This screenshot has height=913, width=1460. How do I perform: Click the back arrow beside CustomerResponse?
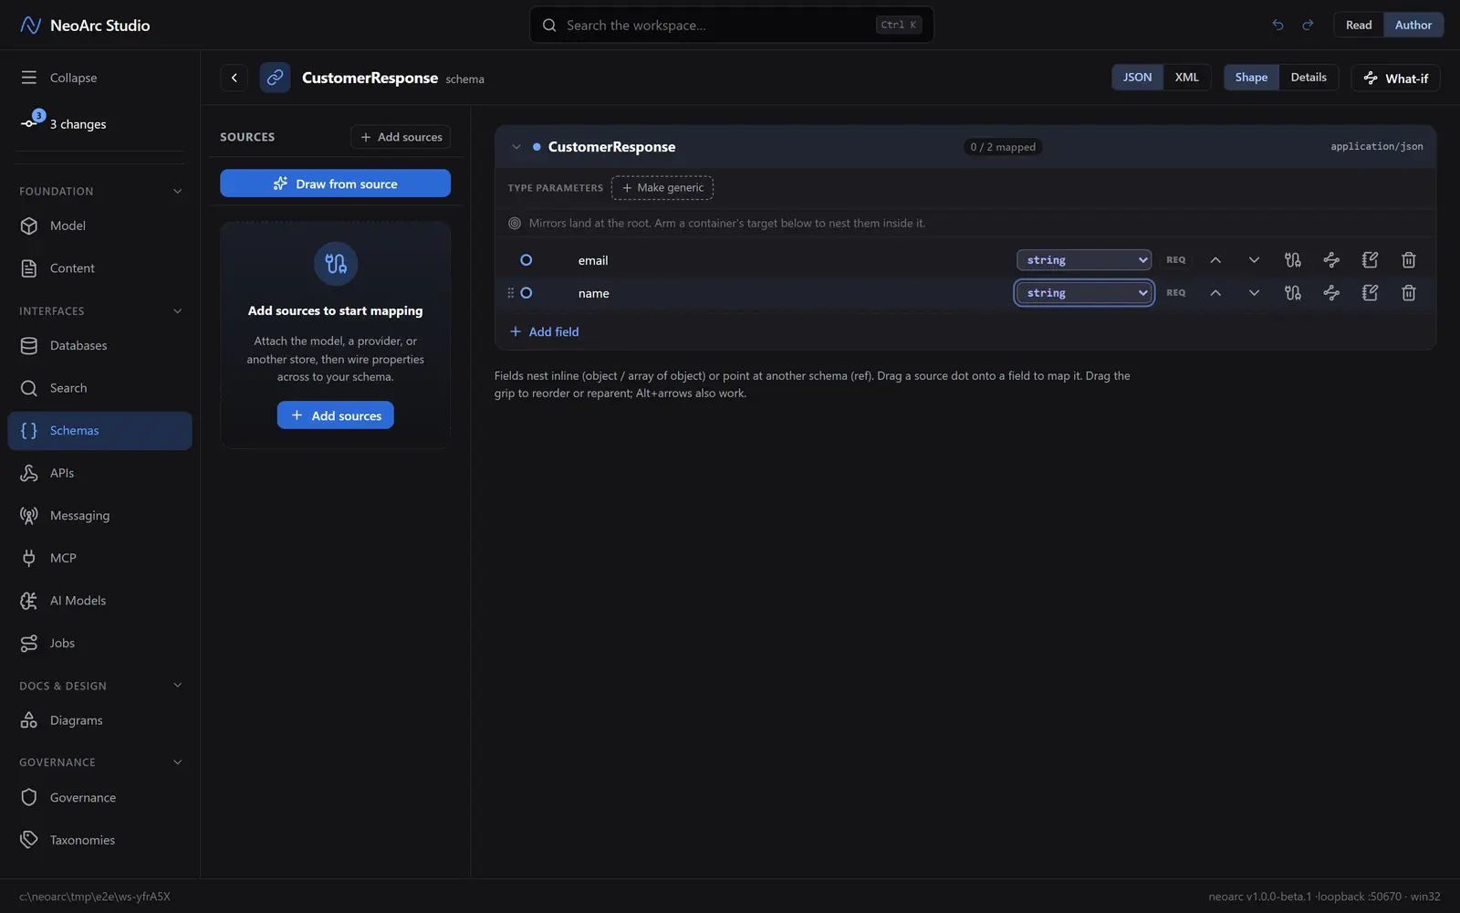click(x=235, y=78)
